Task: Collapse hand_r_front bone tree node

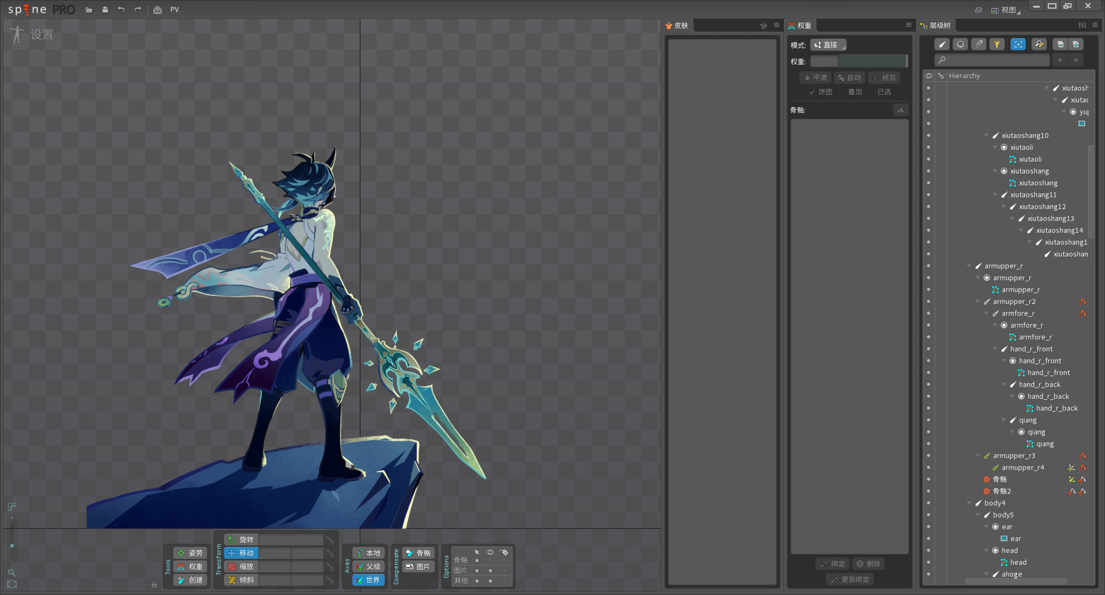Action: 995,349
